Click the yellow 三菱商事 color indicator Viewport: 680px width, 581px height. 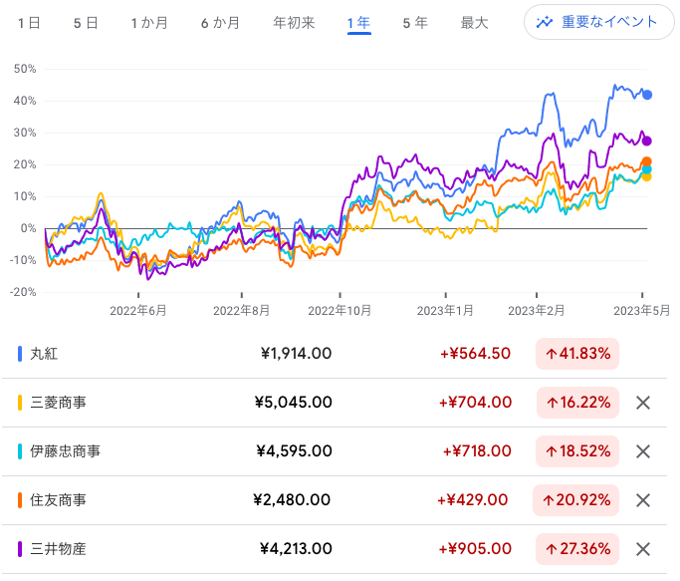[x=20, y=403]
